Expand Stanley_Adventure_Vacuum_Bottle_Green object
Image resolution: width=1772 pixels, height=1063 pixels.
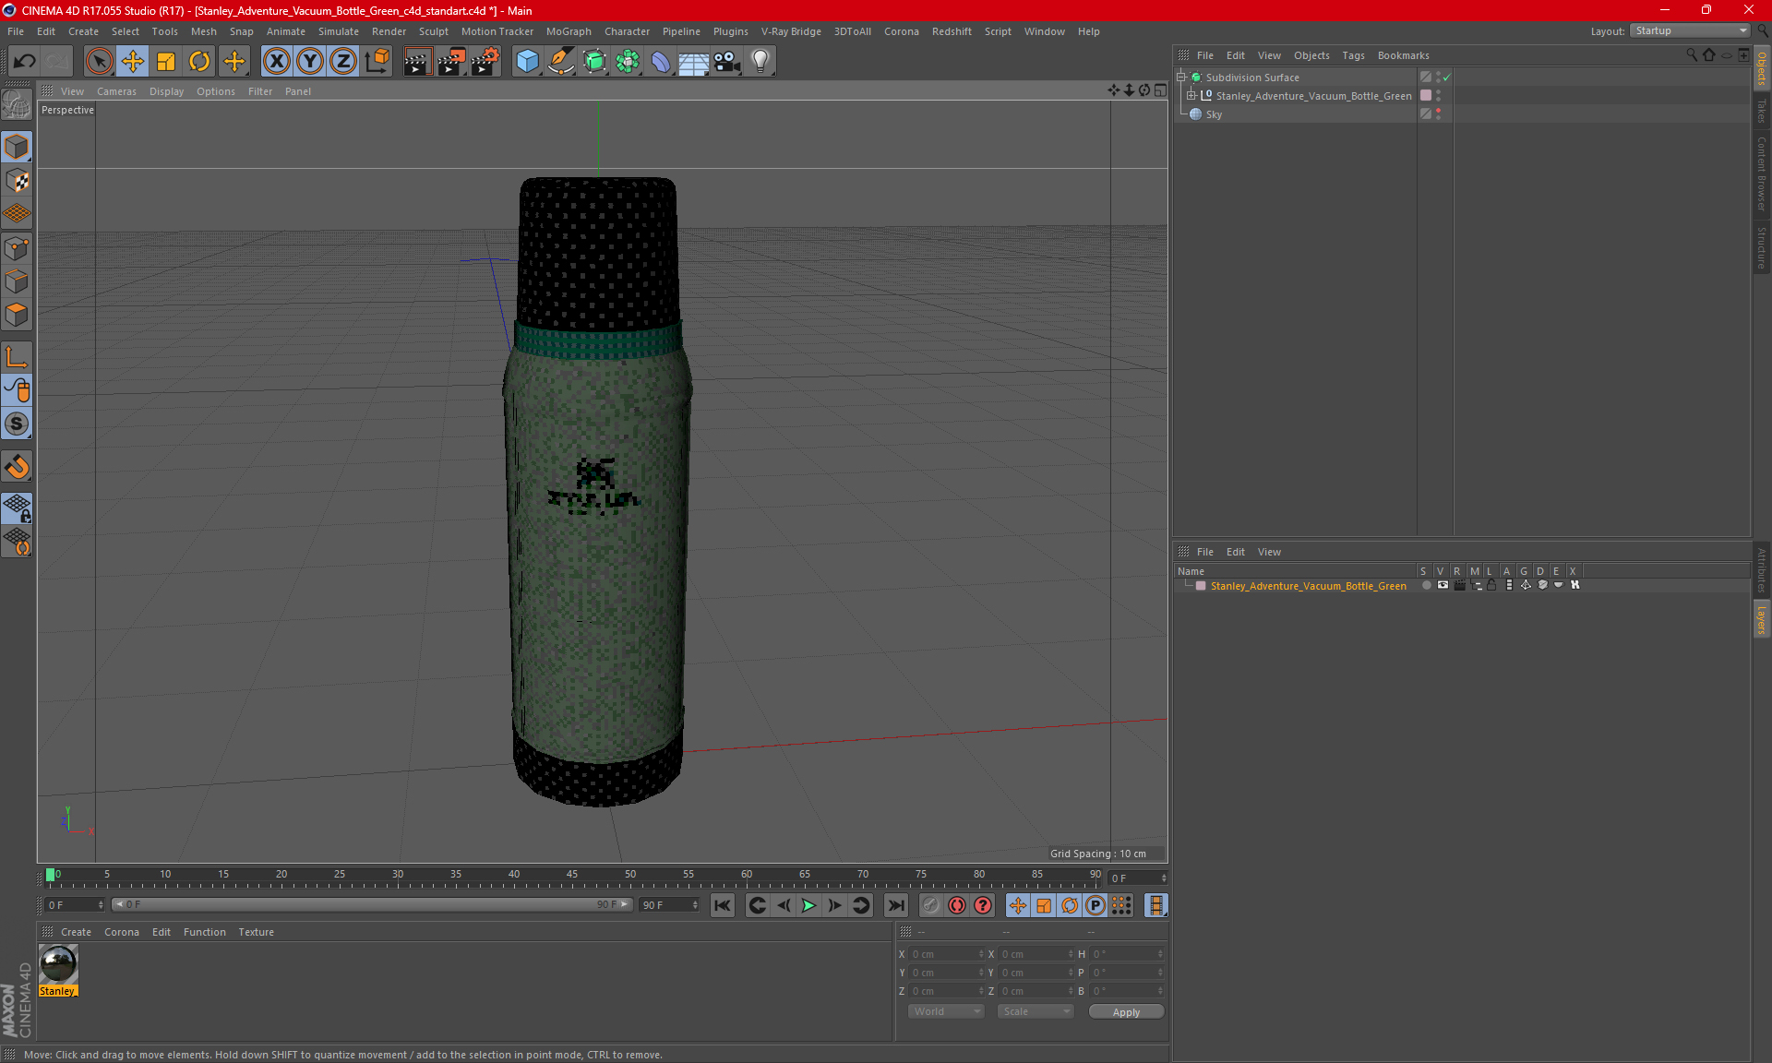click(1191, 96)
